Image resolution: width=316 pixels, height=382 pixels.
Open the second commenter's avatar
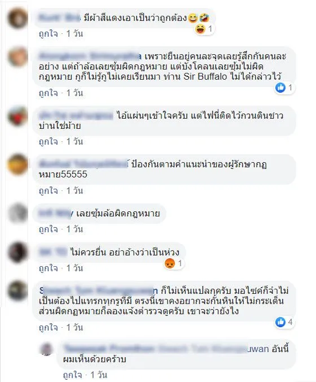coord(17,57)
